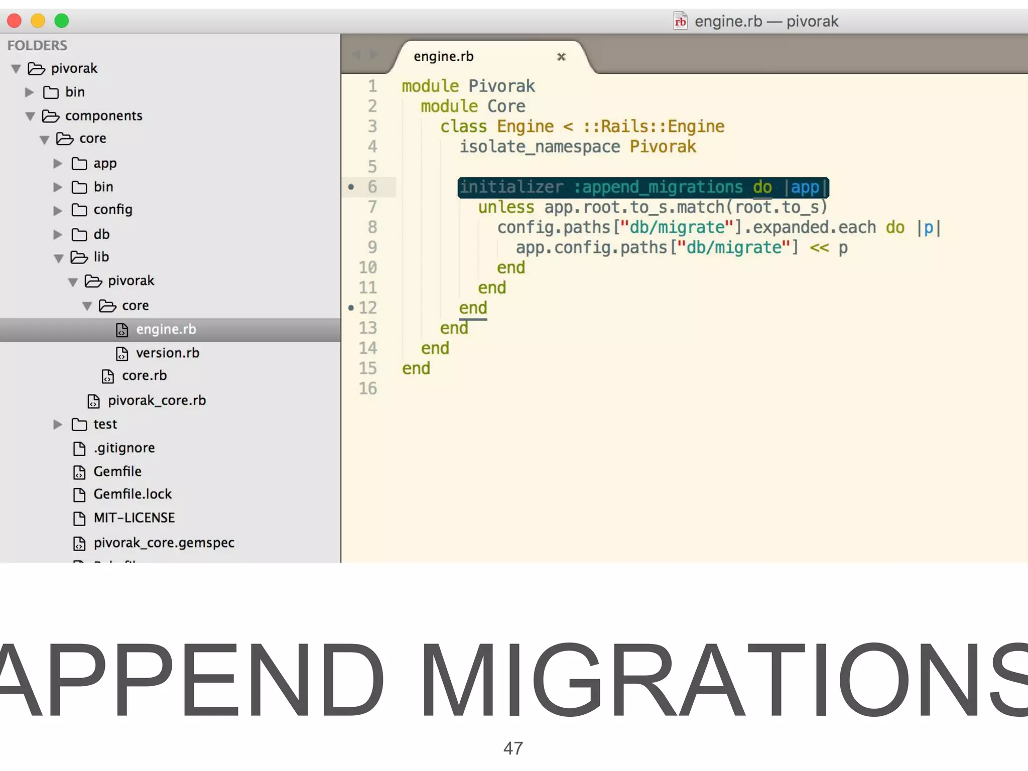The height and width of the screenshot is (771, 1028).
Task: Open version.rb from the sidebar
Action: point(168,353)
